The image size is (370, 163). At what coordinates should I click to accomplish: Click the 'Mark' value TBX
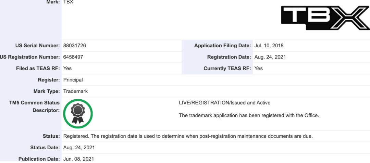pyautogui.click(x=68, y=2)
